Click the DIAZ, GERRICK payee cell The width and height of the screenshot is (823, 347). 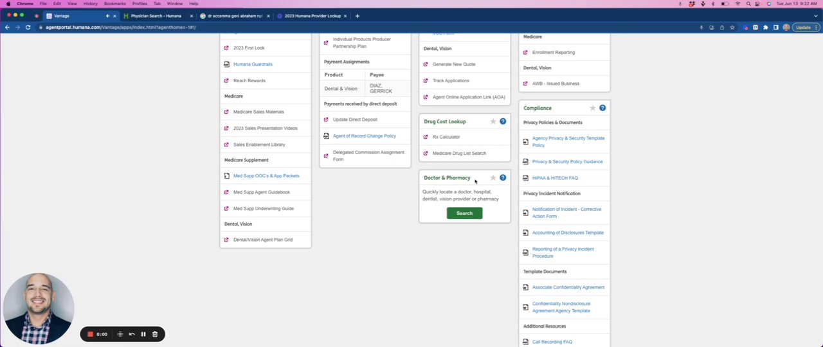(x=388, y=89)
